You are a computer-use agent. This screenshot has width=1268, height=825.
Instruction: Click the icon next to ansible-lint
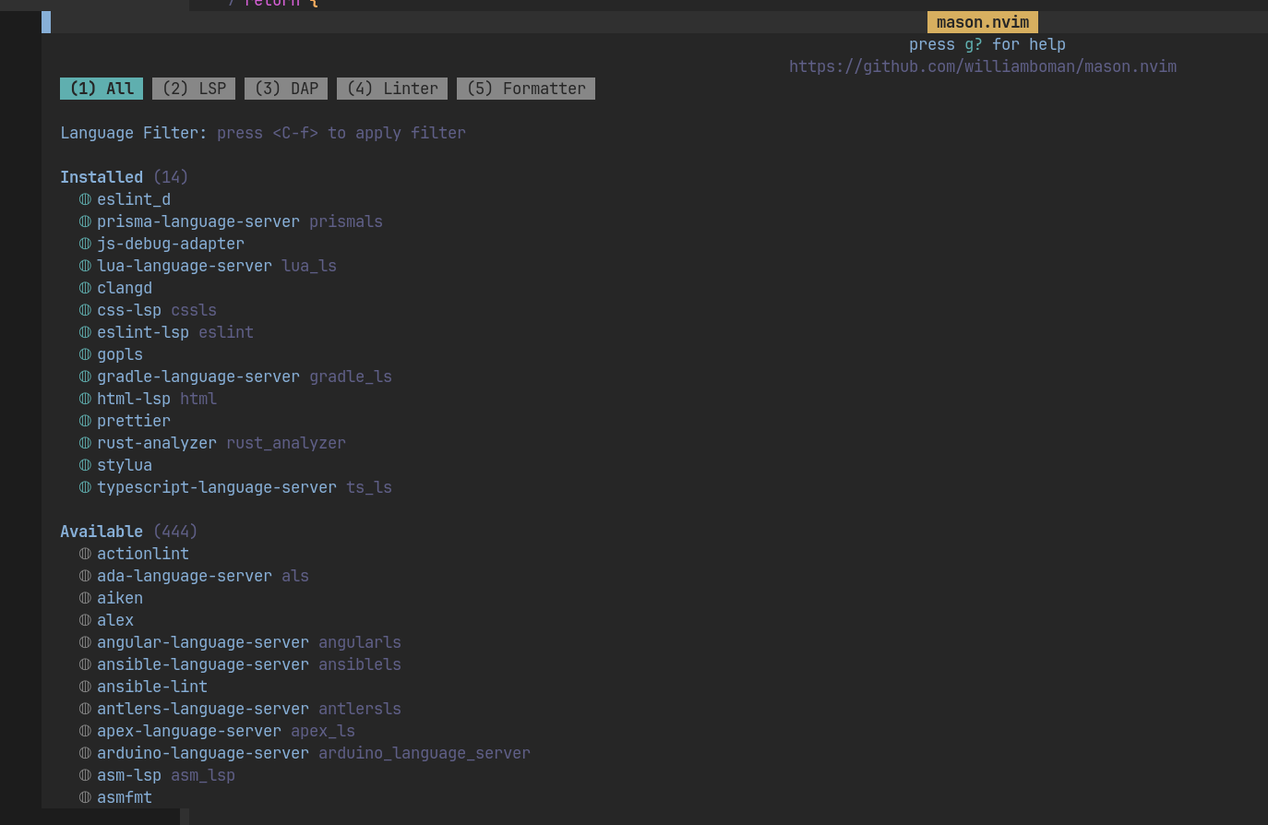pyautogui.click(x=85, y=687)
